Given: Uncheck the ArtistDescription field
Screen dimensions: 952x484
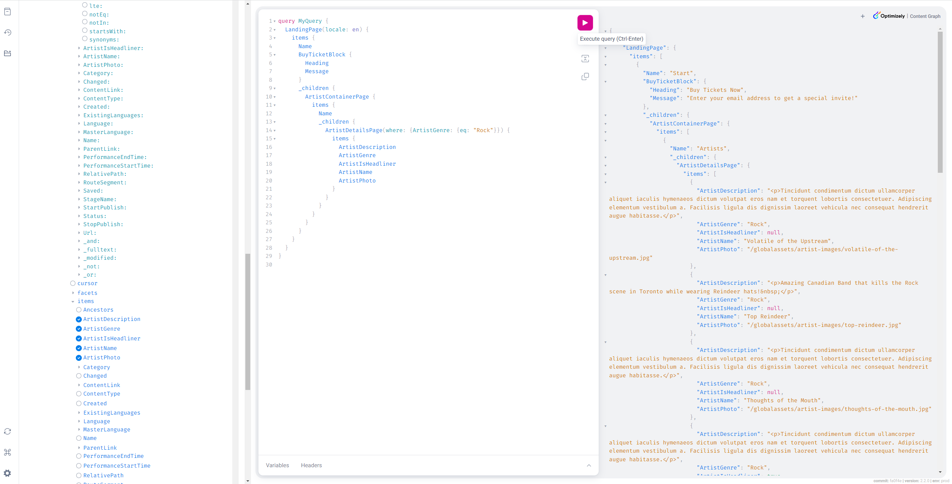Looking at the screenshot, I should pos(79,319).
